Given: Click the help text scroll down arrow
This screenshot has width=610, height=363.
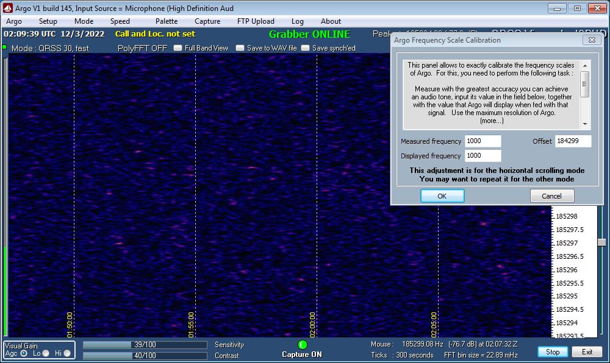Looking at the screenshot, I should (585, 124).
